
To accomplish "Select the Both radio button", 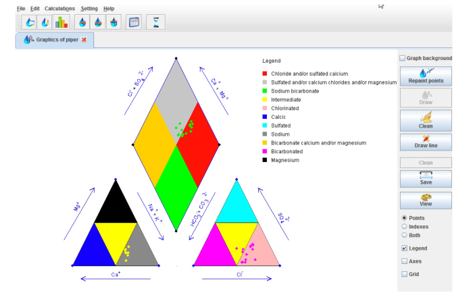I will point(404,236).
